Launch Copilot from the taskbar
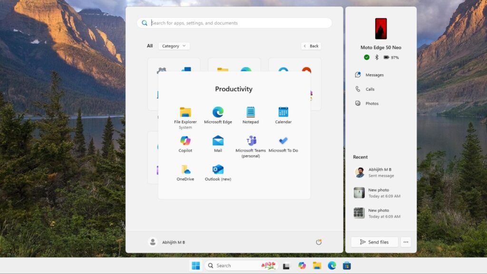 301,265
